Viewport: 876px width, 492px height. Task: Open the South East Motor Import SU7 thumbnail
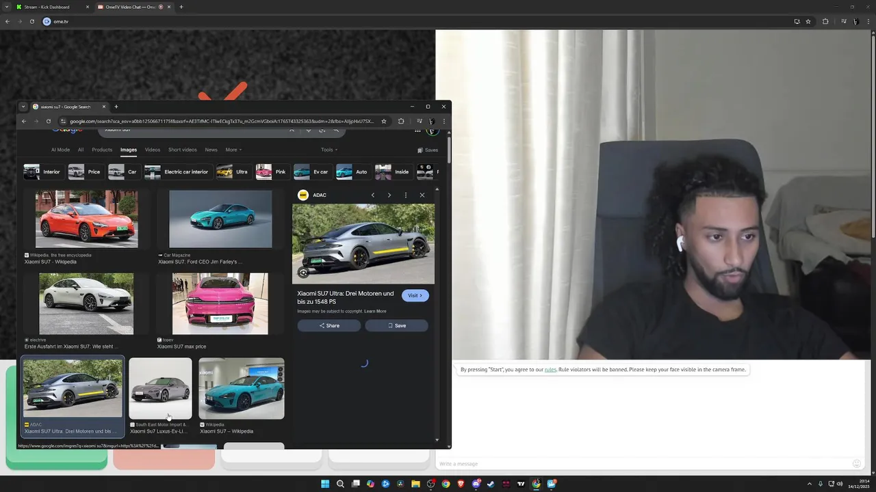pos(161,388)
